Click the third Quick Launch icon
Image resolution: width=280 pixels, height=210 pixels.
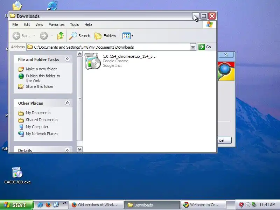pyautogui.click(x=56, y=205)
